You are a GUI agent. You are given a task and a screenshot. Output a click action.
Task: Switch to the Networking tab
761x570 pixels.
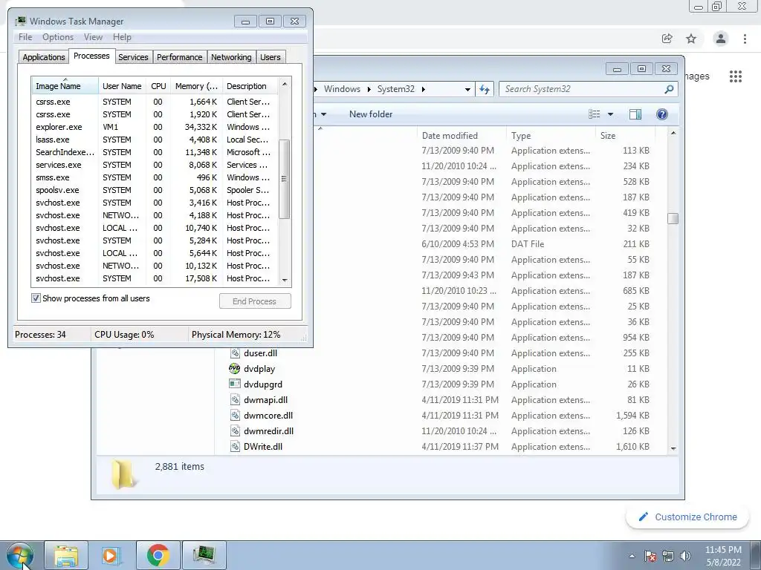pos(232,57)
